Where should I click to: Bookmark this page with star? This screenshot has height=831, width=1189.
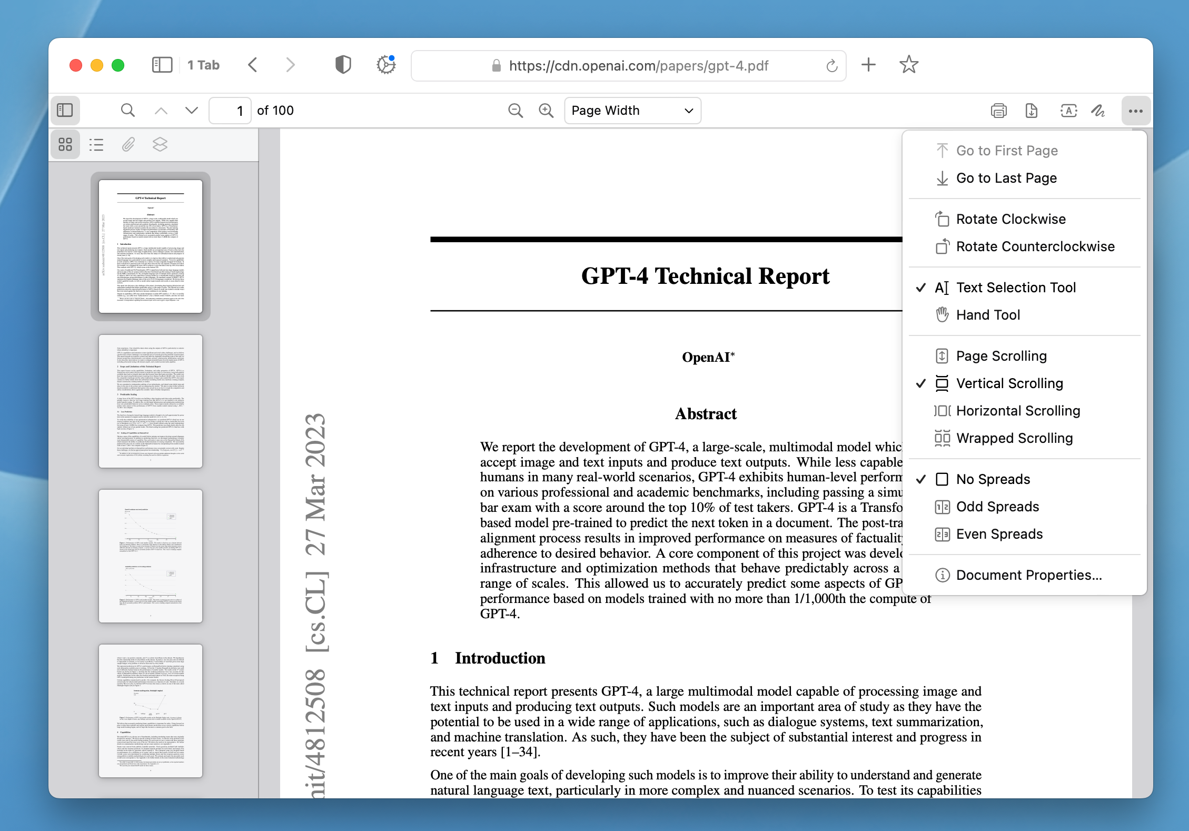(909, 65)
